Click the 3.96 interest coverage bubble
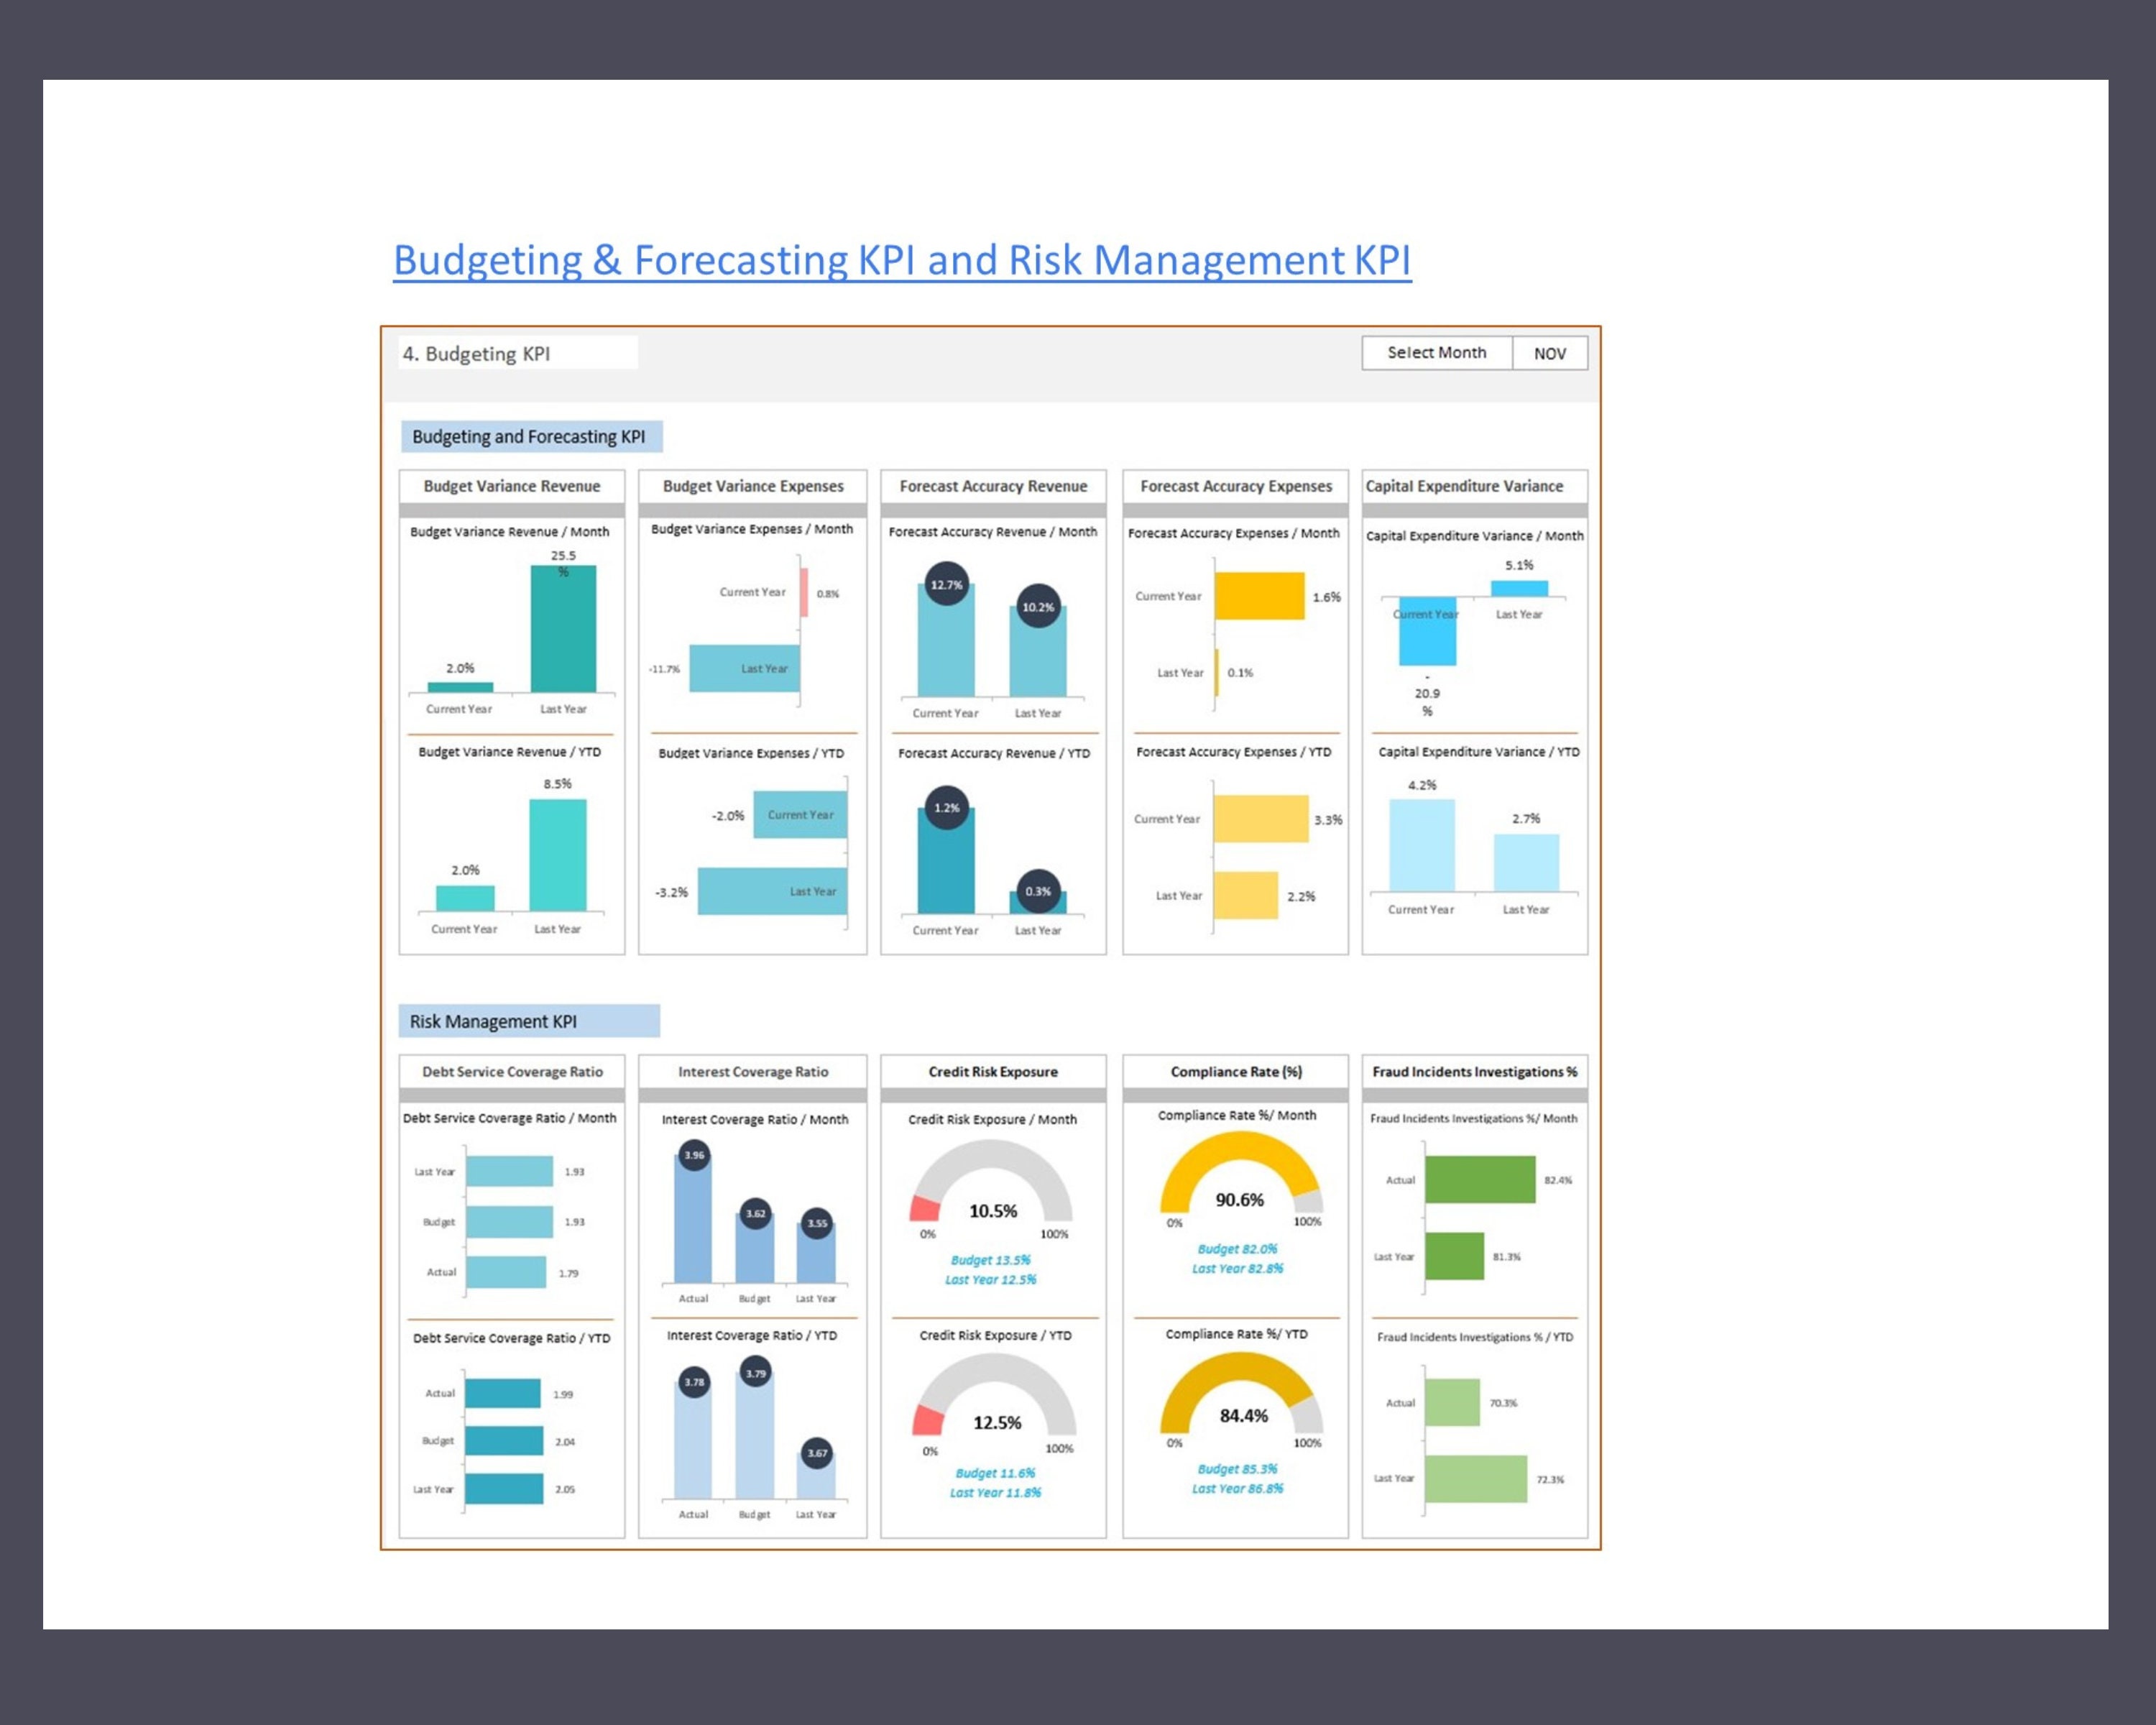 [694, 1156]
